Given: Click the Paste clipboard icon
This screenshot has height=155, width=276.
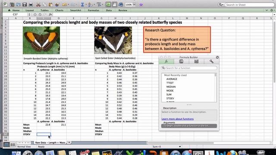Looking at the screenshot, I should click(51, 5).
